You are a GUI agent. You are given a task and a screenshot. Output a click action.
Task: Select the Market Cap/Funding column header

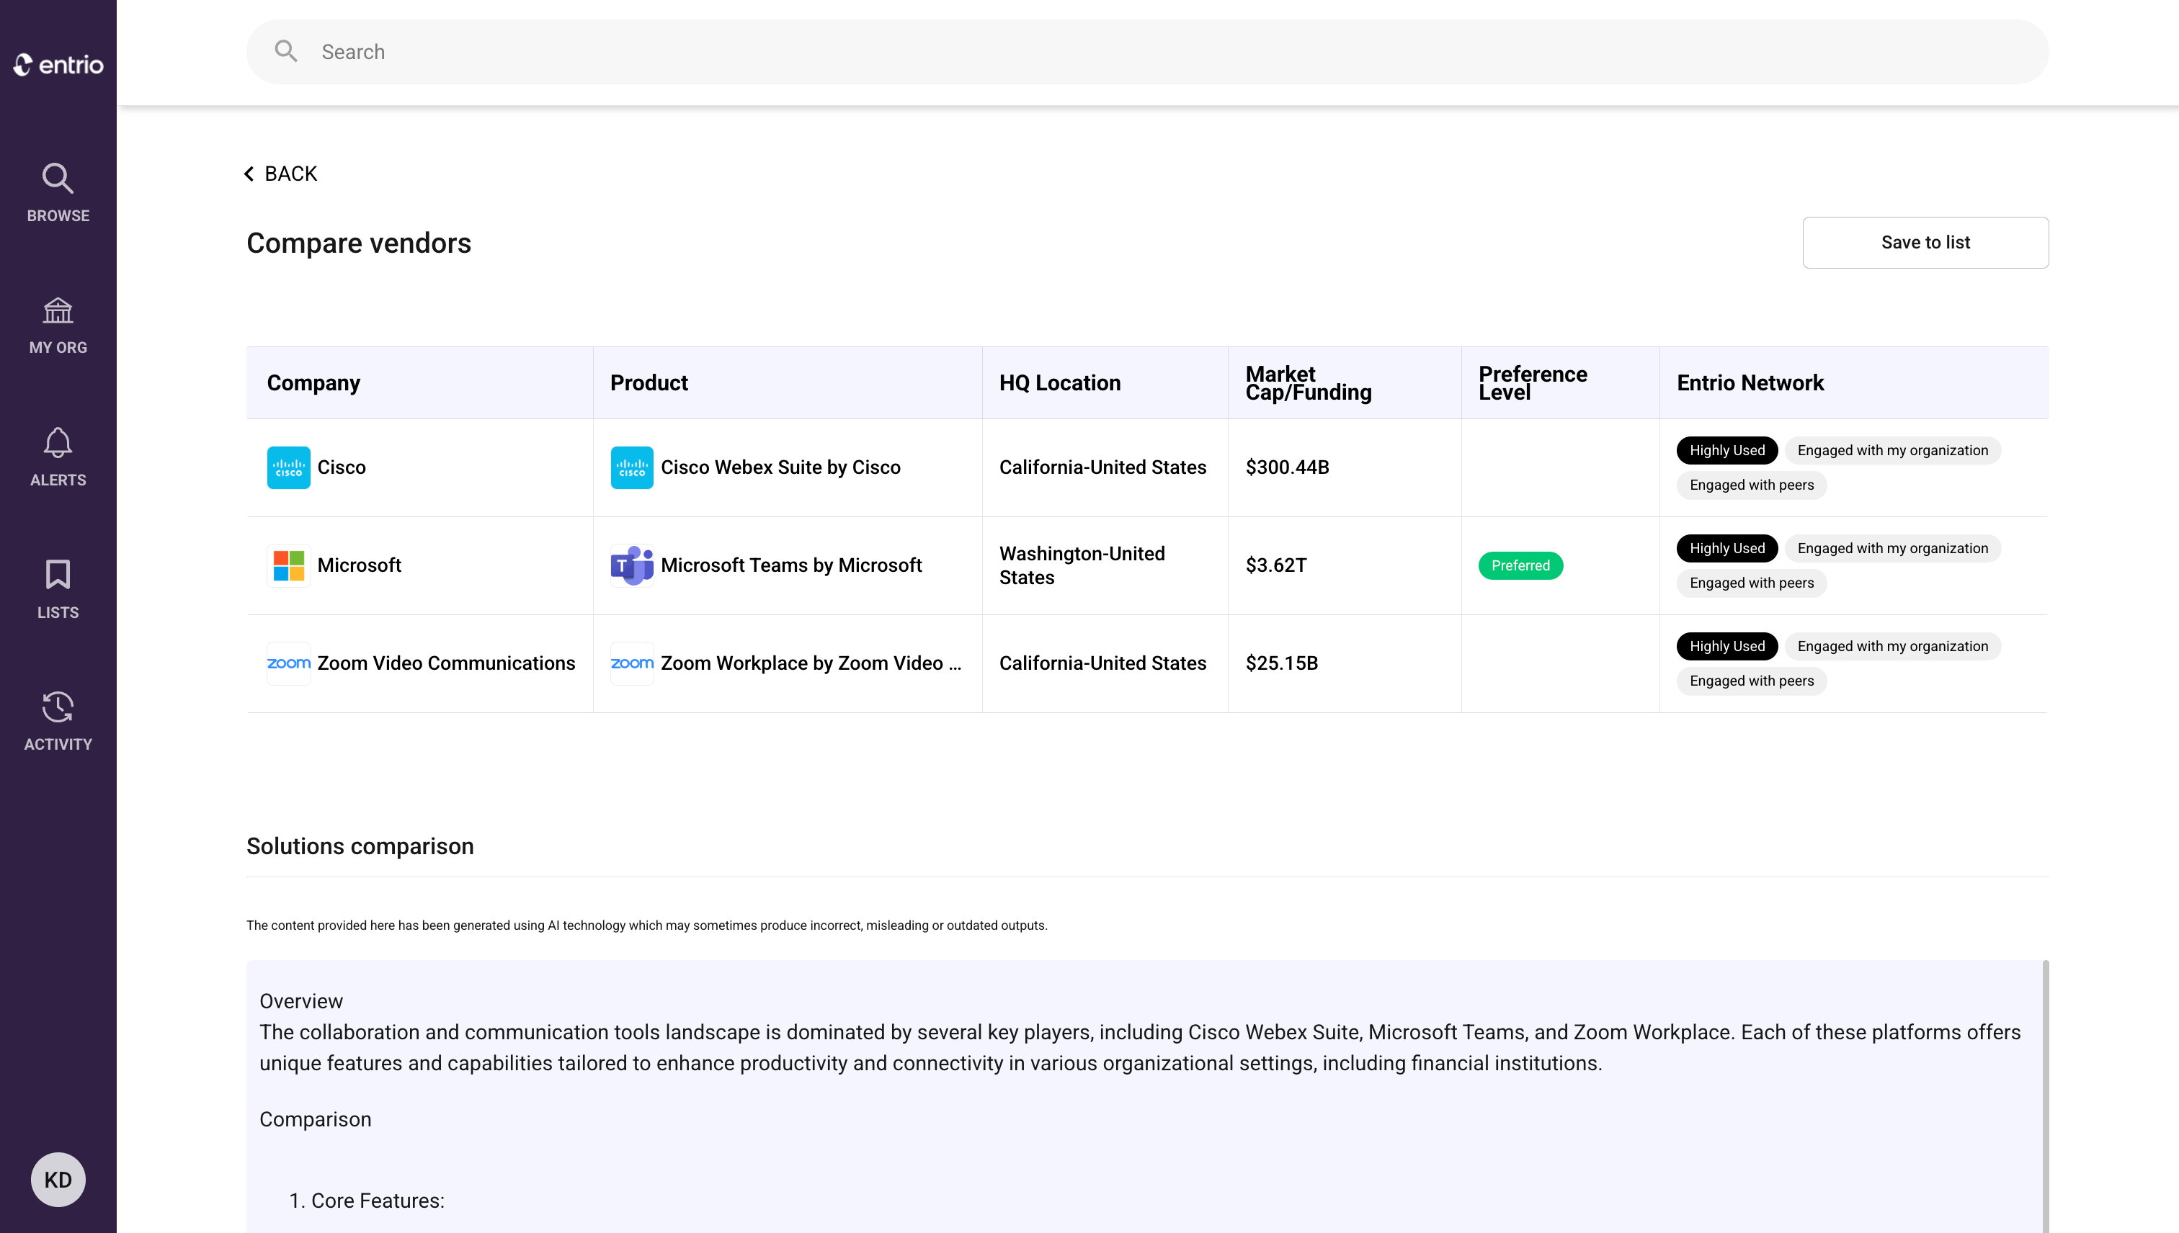point(1308,382)
